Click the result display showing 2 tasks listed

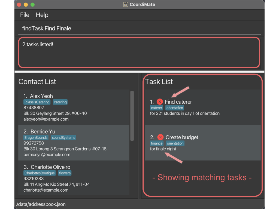pyautogui.click(x=139, y=53)
